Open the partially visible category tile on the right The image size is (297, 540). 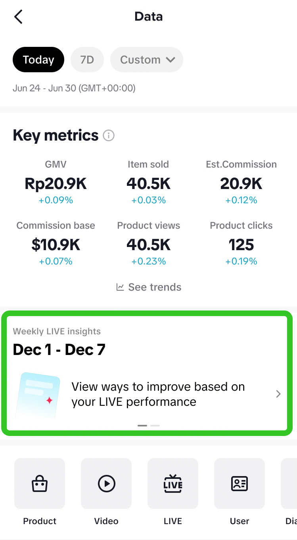point(289,484)
